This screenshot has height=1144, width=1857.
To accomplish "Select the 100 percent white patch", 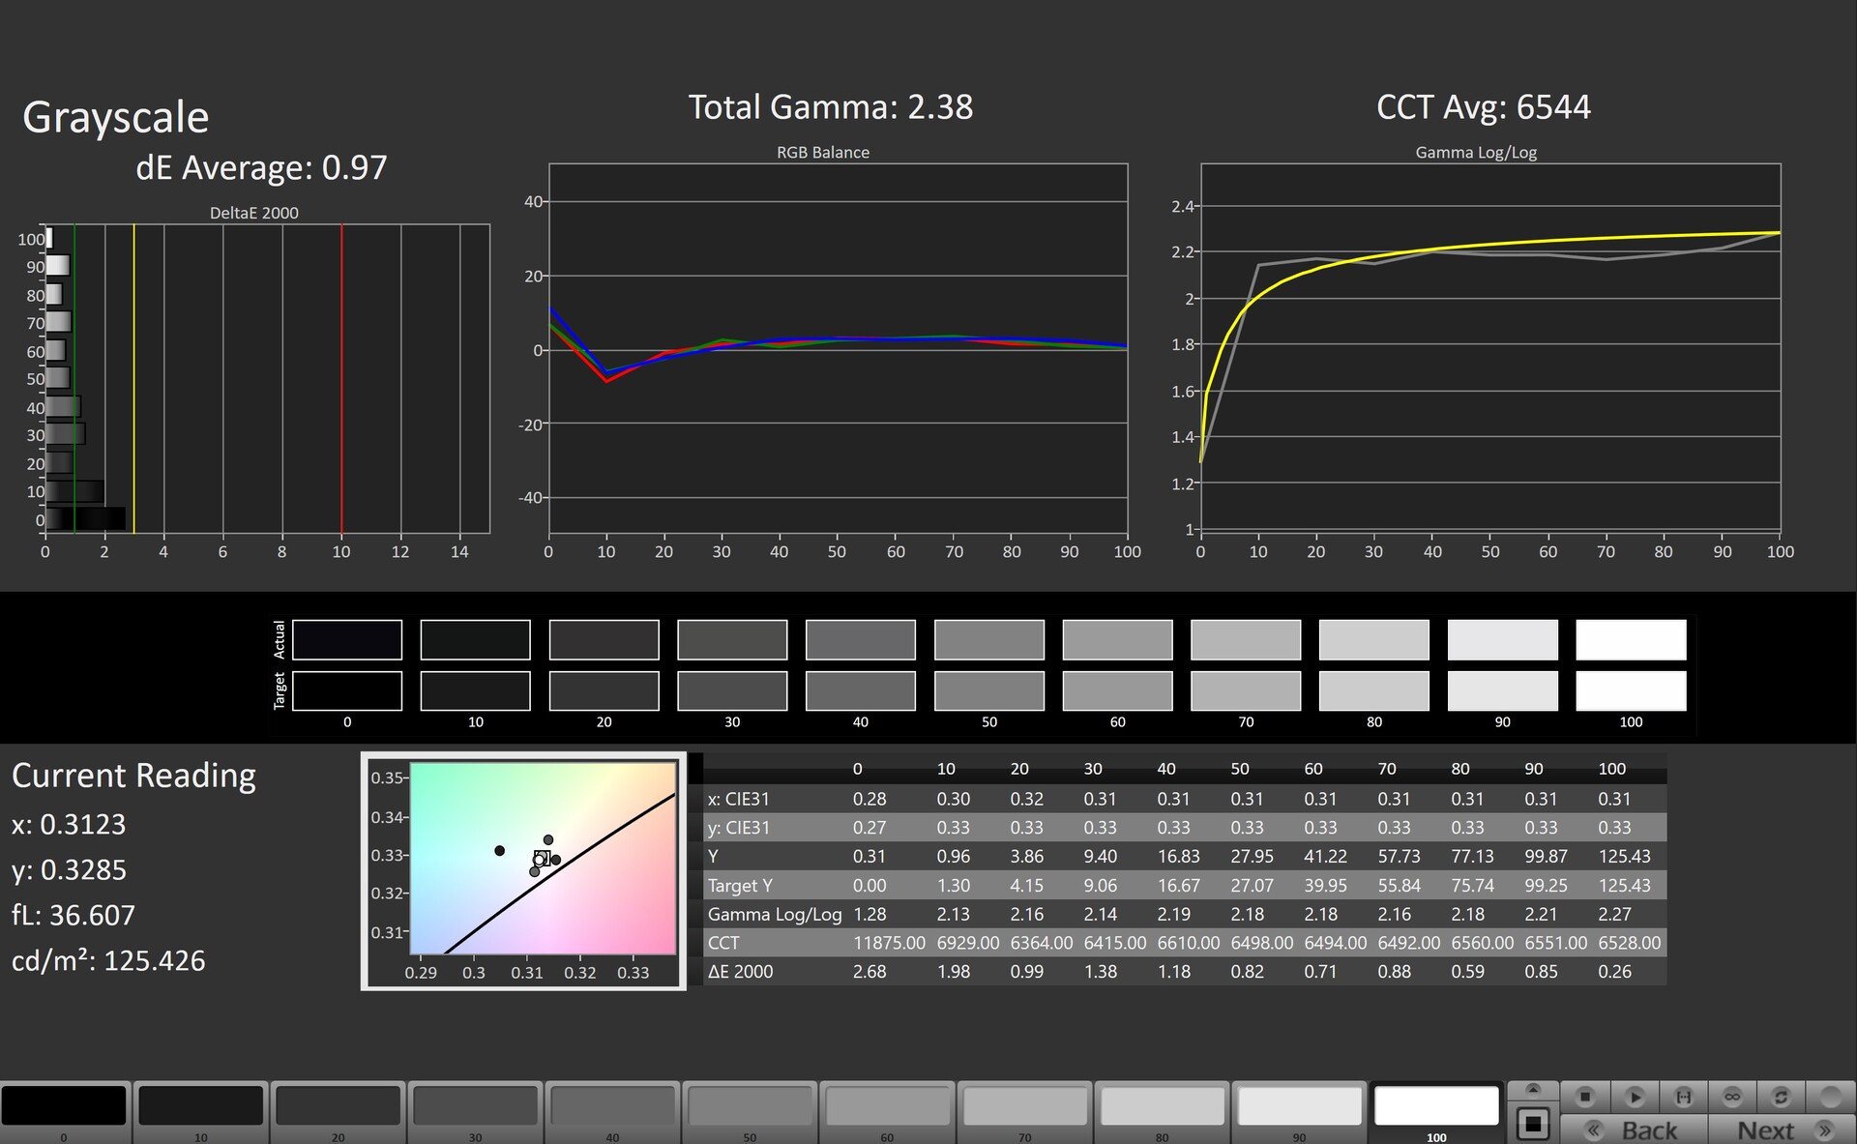I will 1436,1105.
